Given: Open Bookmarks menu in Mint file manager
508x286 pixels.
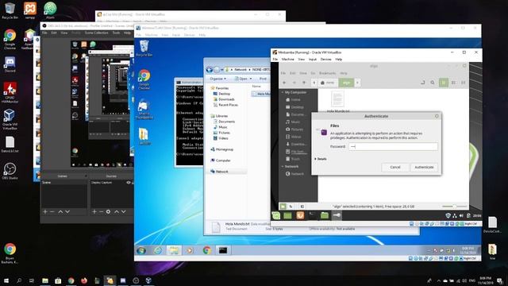Looking at the screenshot, I should 328,73.
